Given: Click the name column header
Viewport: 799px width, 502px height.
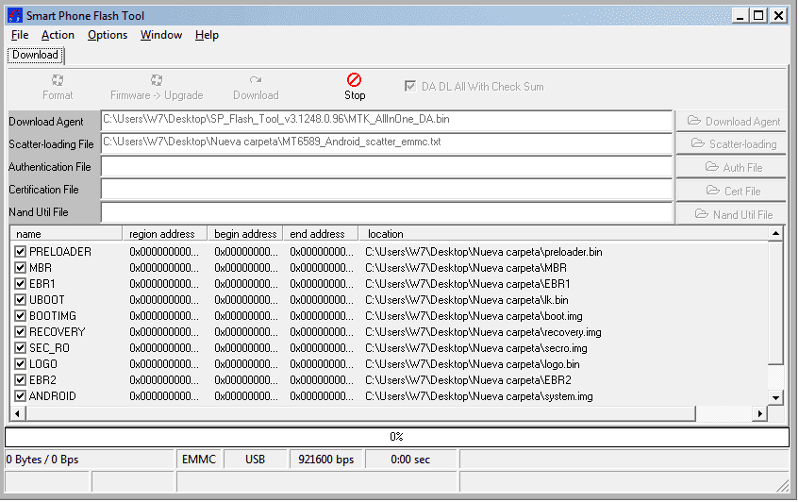Looking at the screenshot, I should click(x=66, y=234).
